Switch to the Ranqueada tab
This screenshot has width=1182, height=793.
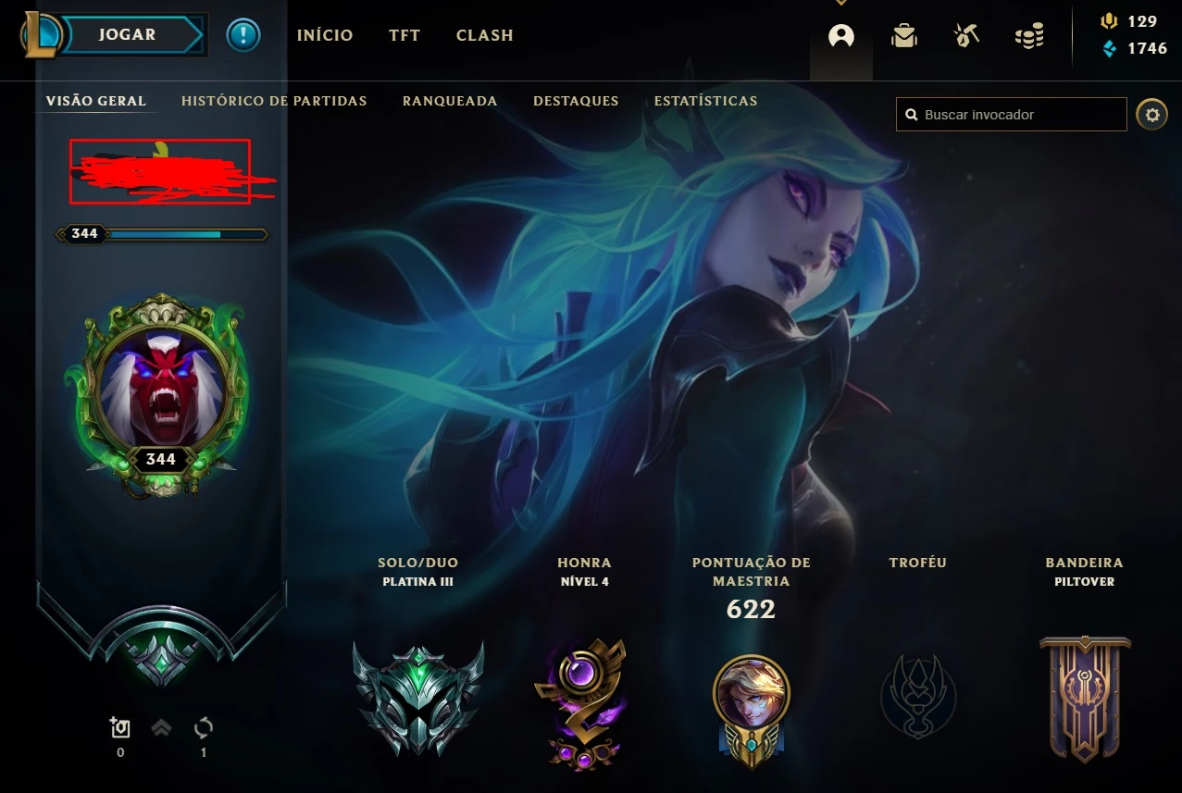tap(450, 101)
